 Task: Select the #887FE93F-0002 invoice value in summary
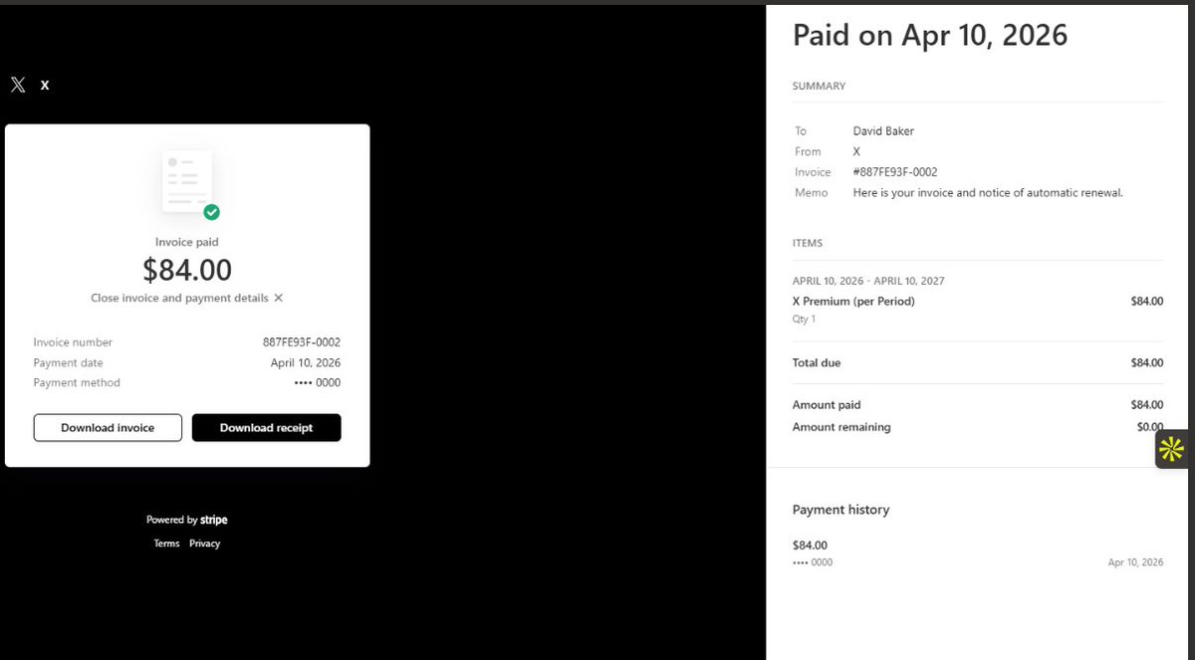point(895,172)
